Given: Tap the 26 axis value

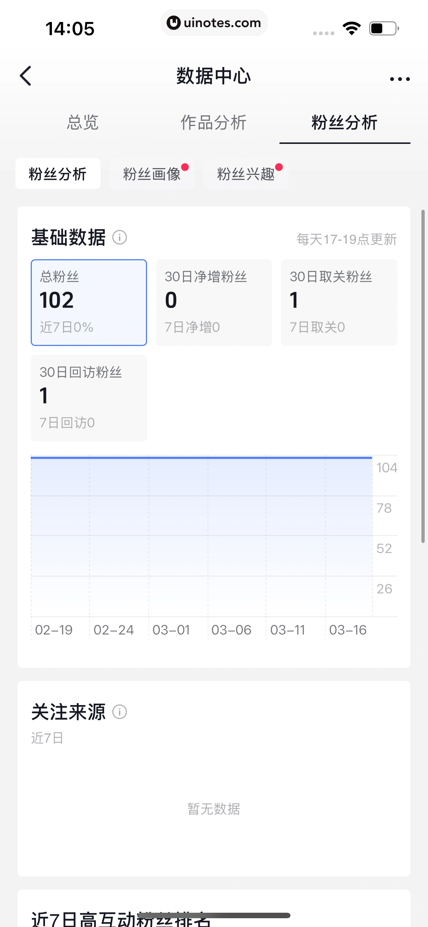Looking at the screenshot, I should point(384,588).
